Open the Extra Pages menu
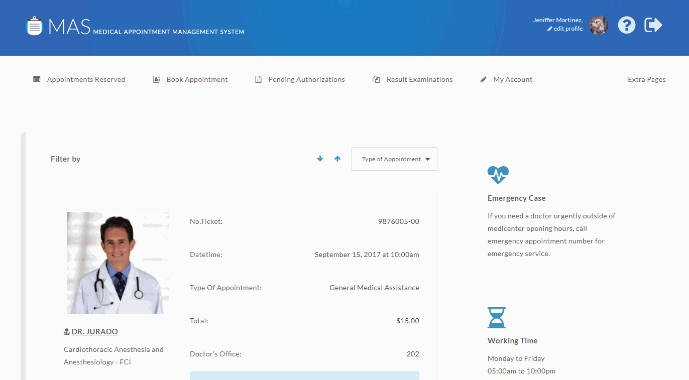The height and width of the screenshot is (380, 689). click(646, 79)
